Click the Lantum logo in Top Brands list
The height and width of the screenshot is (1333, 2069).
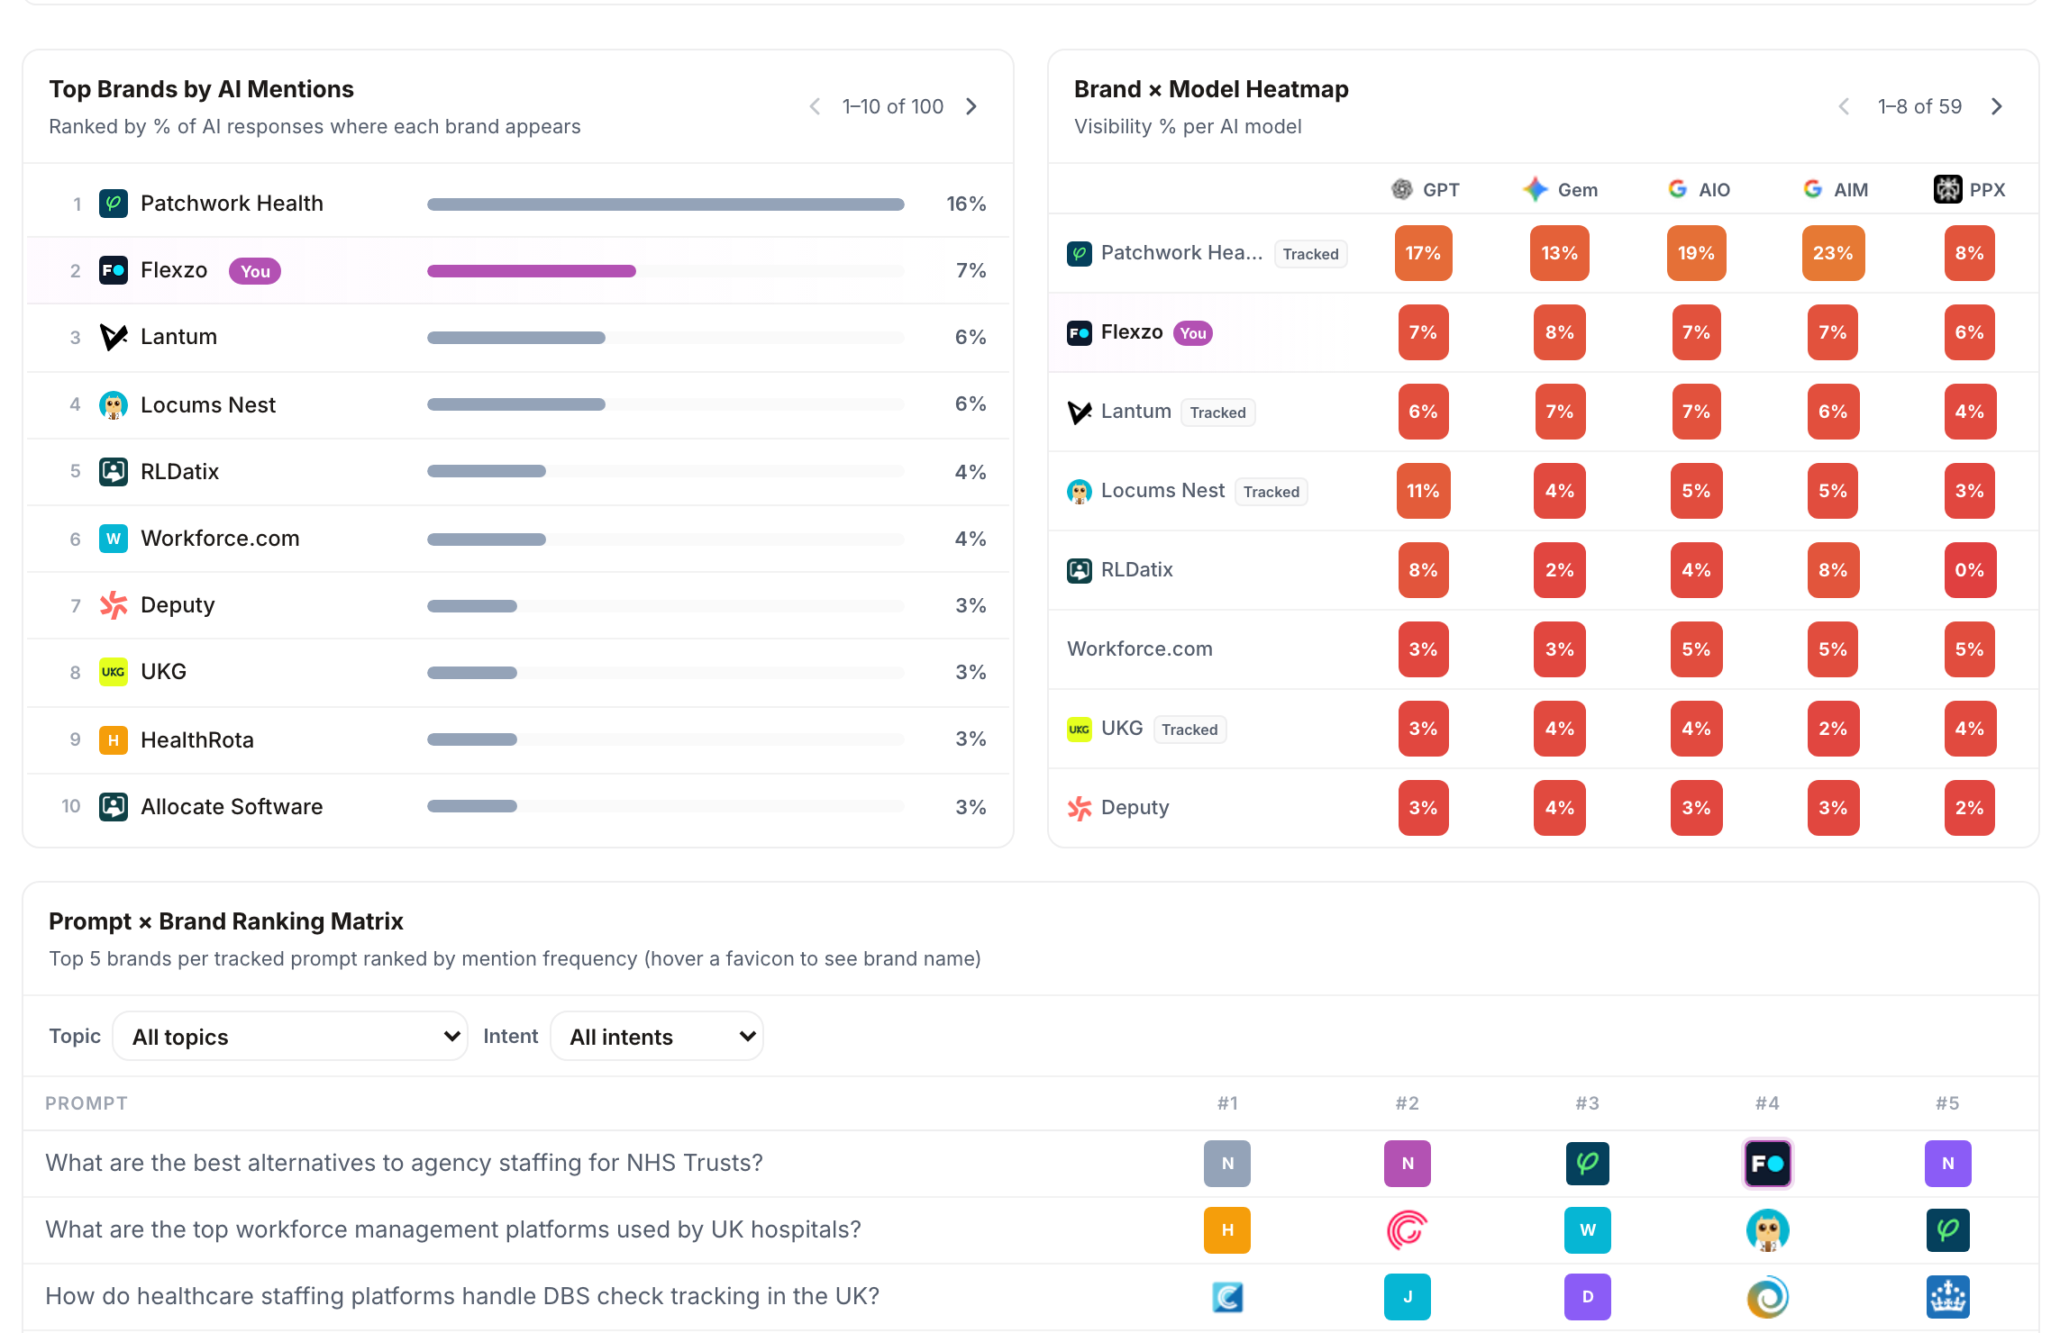(x=113, y=337)
